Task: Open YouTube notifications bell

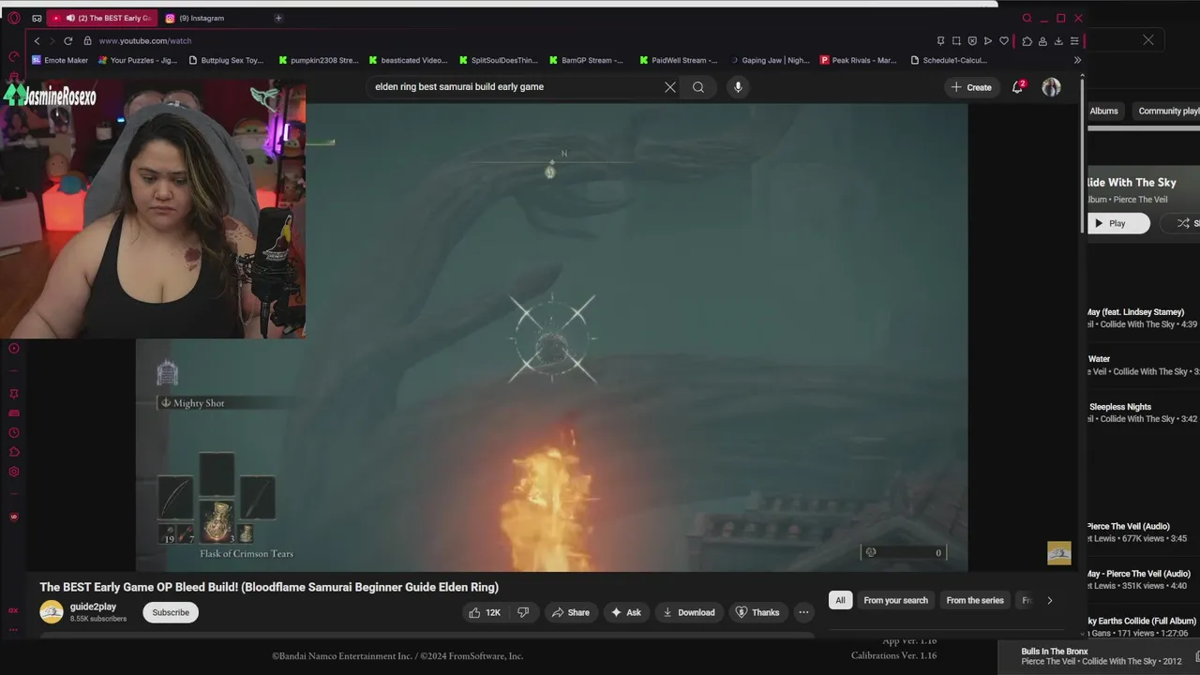Action: click(1017, 87)
